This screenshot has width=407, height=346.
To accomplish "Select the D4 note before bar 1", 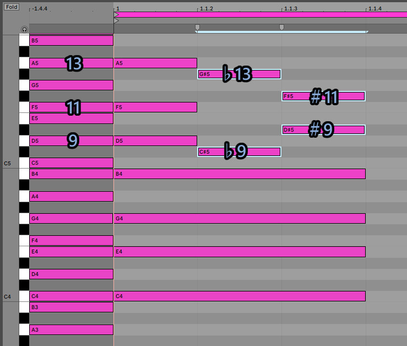I will pos(72,274).
